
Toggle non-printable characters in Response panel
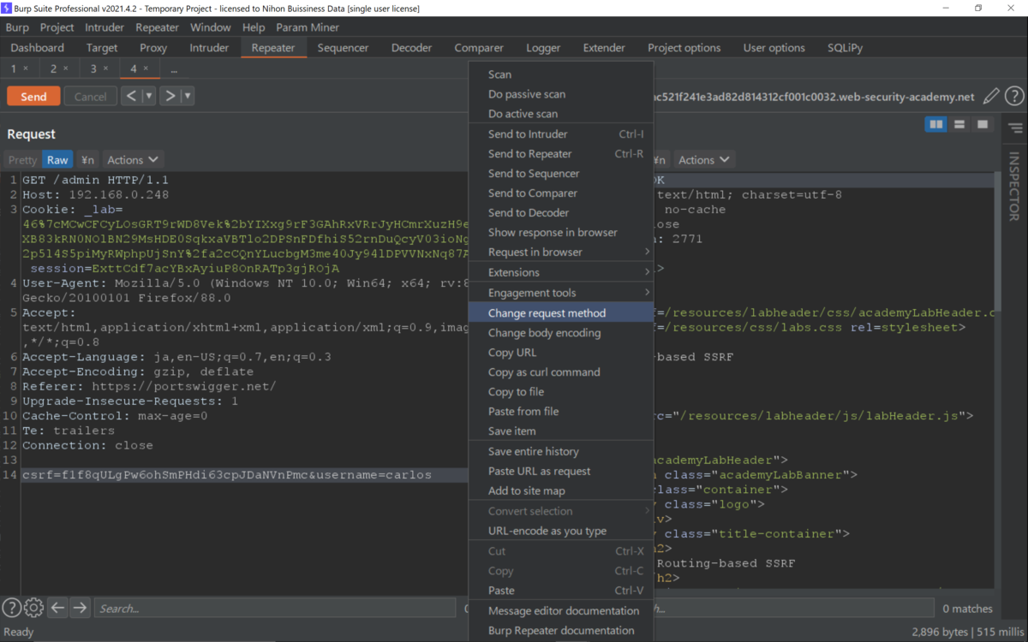tap(659, 159)
